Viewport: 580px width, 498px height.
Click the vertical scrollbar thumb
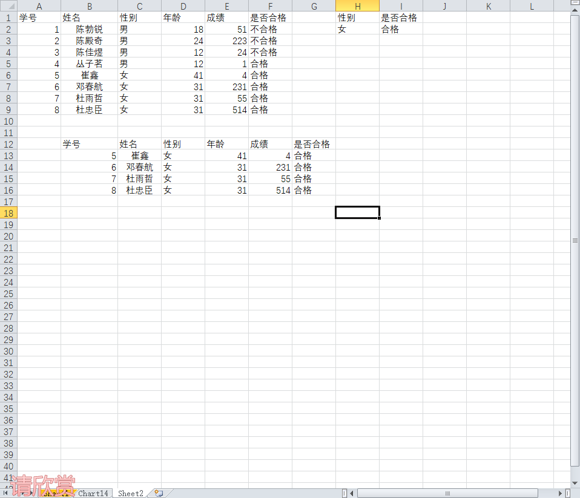point(575,240)
